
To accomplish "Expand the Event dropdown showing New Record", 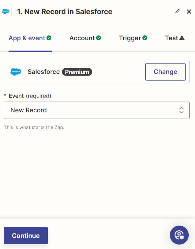I will click(97, 110).
